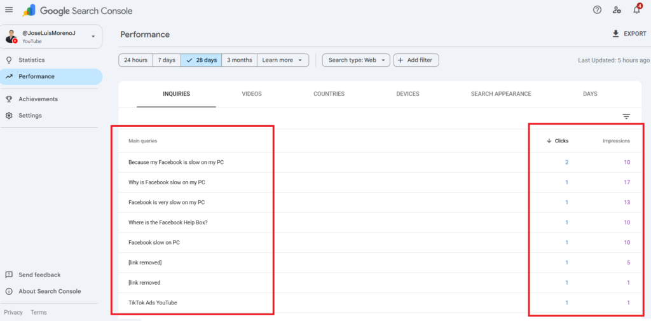Click the Performance trend arrow icon
The height and width of the screenshot is (321, 651).
click(x=9, y=76)
